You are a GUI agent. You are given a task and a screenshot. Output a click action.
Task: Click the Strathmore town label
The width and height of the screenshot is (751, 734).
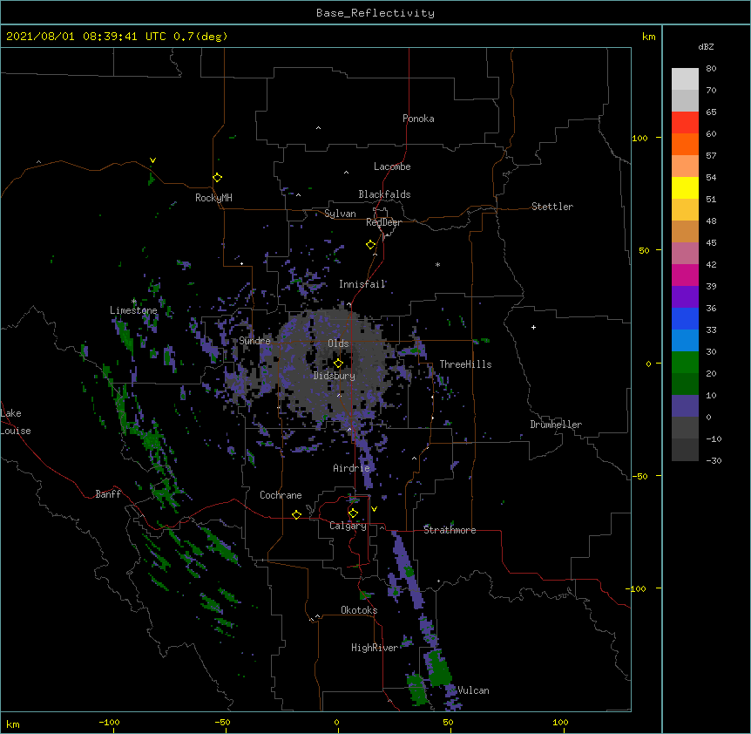click(450, 530)
